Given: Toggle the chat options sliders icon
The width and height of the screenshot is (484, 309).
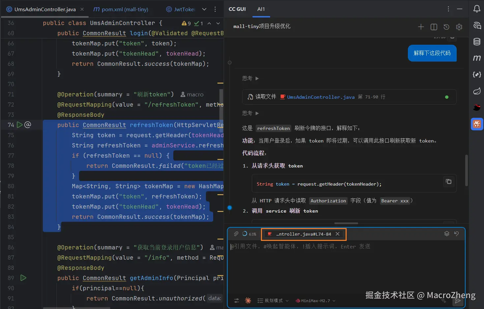Looking at the screenshot, I should point(237,301).
